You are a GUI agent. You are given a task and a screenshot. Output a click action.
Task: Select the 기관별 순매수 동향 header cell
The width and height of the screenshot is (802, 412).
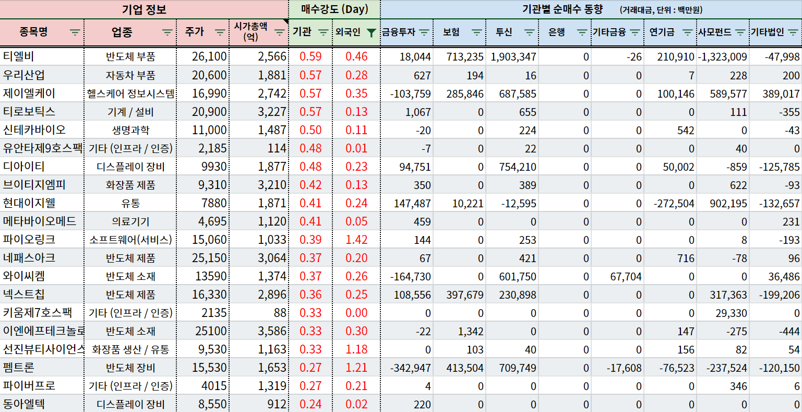click(591, 9)
